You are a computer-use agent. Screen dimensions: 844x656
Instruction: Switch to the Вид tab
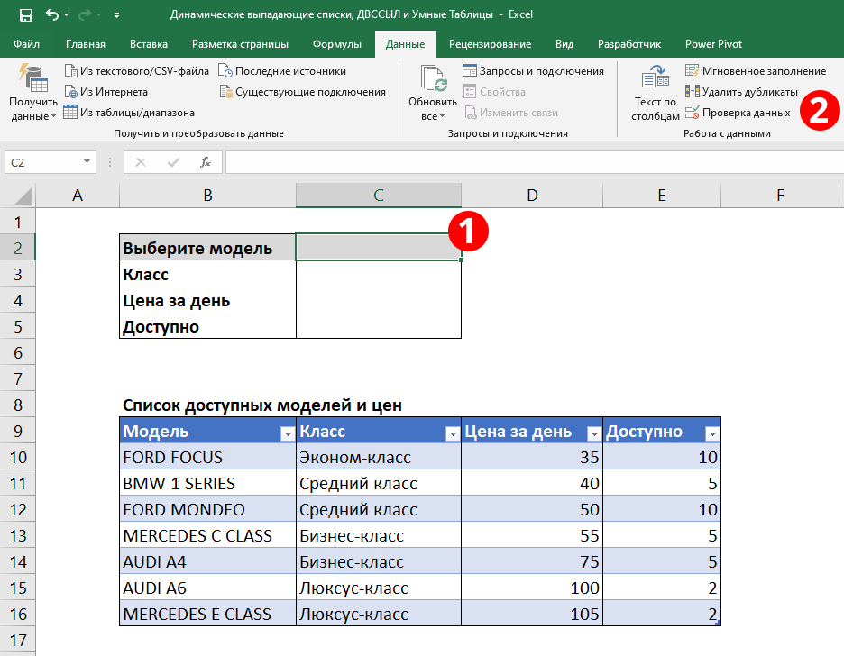[564, 44]
